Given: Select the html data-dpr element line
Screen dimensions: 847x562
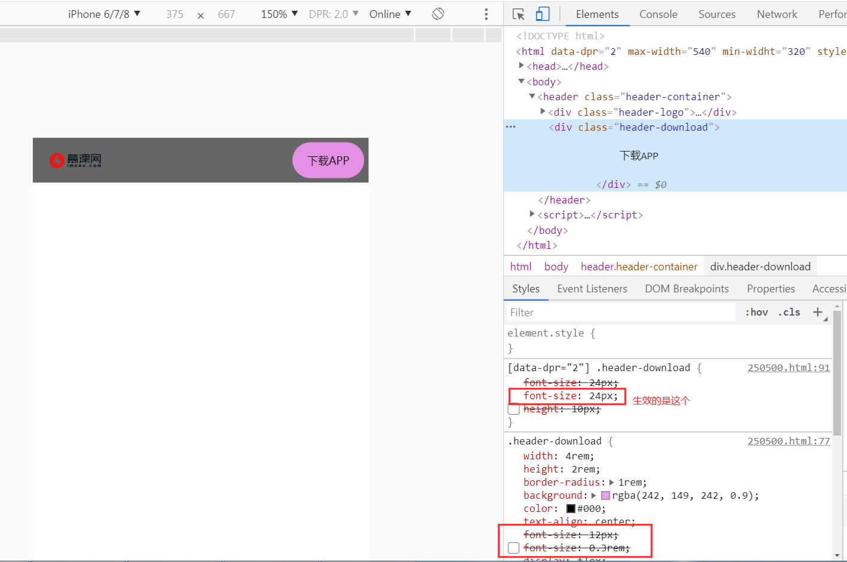Looking at the screenshot, I should [x=680, y=51].
